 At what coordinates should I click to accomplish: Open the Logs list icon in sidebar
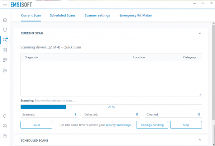[5, 60]
